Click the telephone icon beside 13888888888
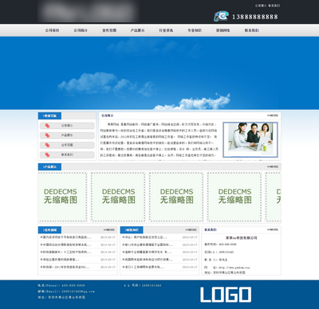The height and width of the screenshot is (309, 319). [x=221, y=16]
